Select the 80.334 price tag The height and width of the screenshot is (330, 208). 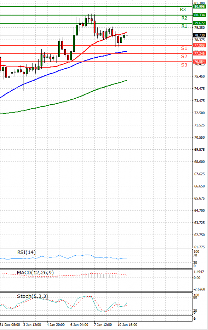[x=199, y=15]
